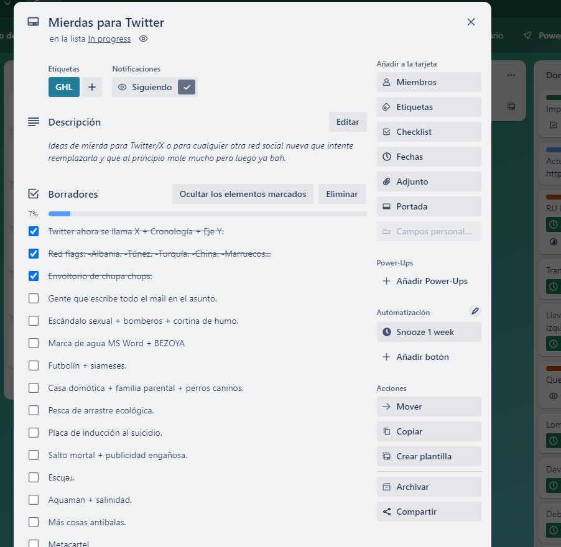Viewport: 561px width, 547px height.
Task: Attach a file with Adjunto
Action: 429,182
